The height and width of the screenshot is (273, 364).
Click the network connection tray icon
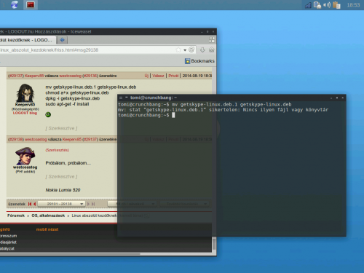coord(317,5)
